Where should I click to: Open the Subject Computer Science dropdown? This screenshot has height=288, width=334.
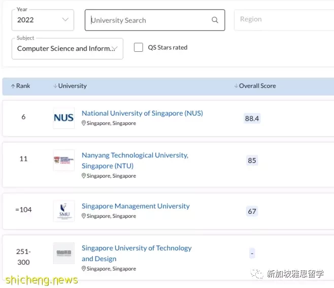pos(68,49)
